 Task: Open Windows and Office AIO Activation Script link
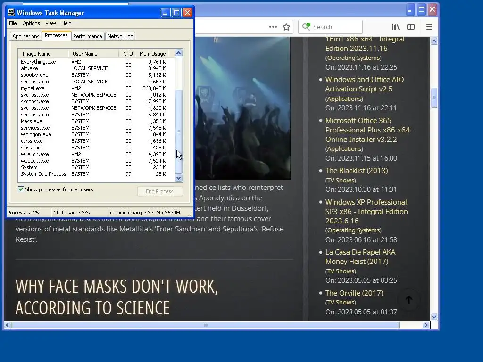pos(365,84)
